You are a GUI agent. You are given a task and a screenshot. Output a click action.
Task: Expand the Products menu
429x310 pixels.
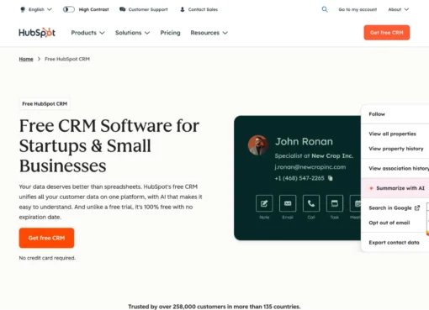click(x=87, y=33)
